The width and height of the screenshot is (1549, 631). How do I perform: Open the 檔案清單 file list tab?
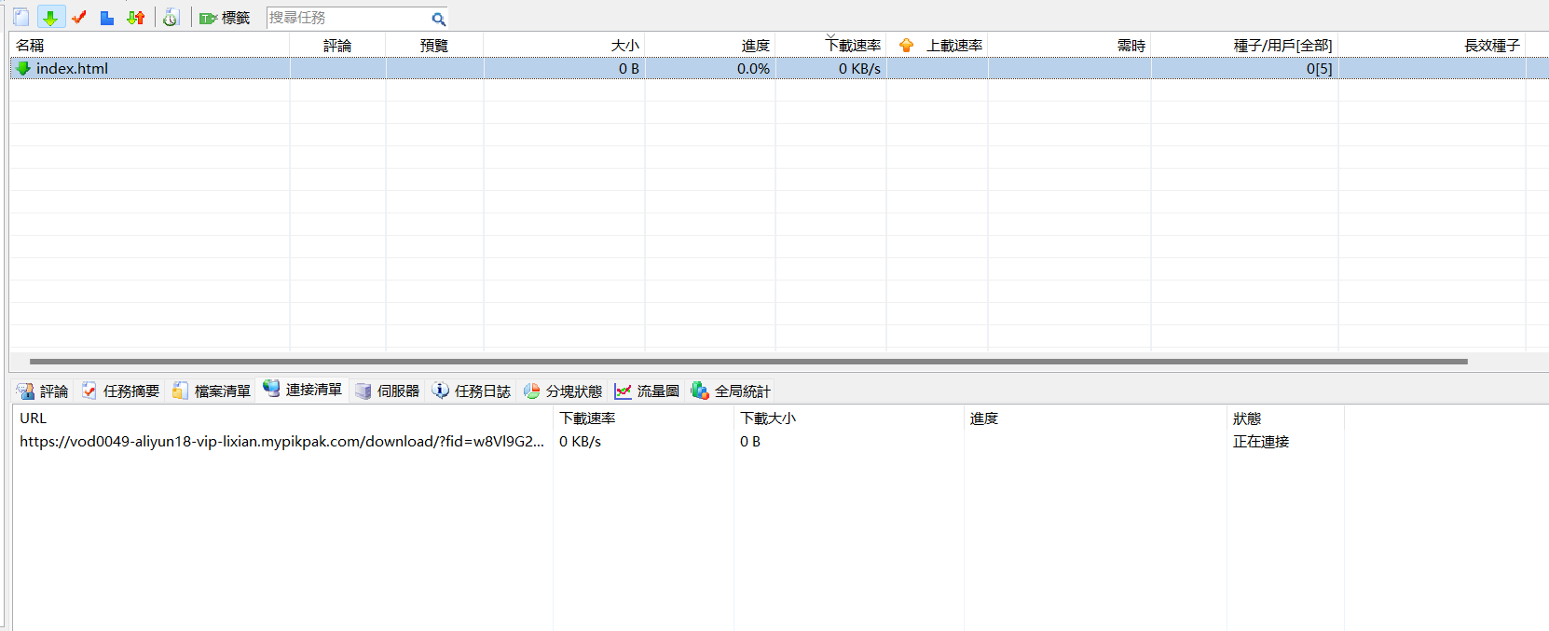[x=212, y=391]
